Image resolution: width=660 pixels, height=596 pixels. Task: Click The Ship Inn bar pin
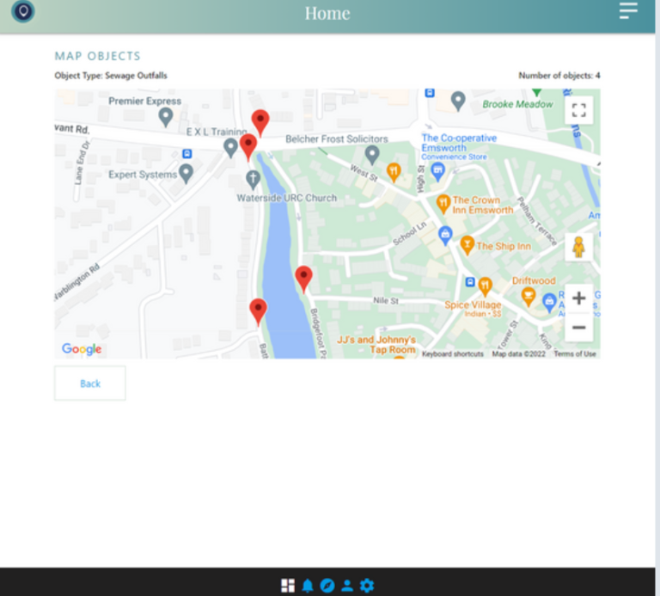(x=467, y=246)
